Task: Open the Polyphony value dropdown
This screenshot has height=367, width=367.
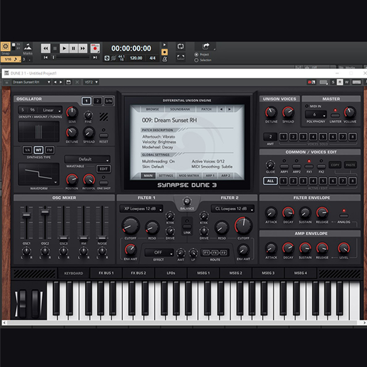Action: click(x=315, y=114)
